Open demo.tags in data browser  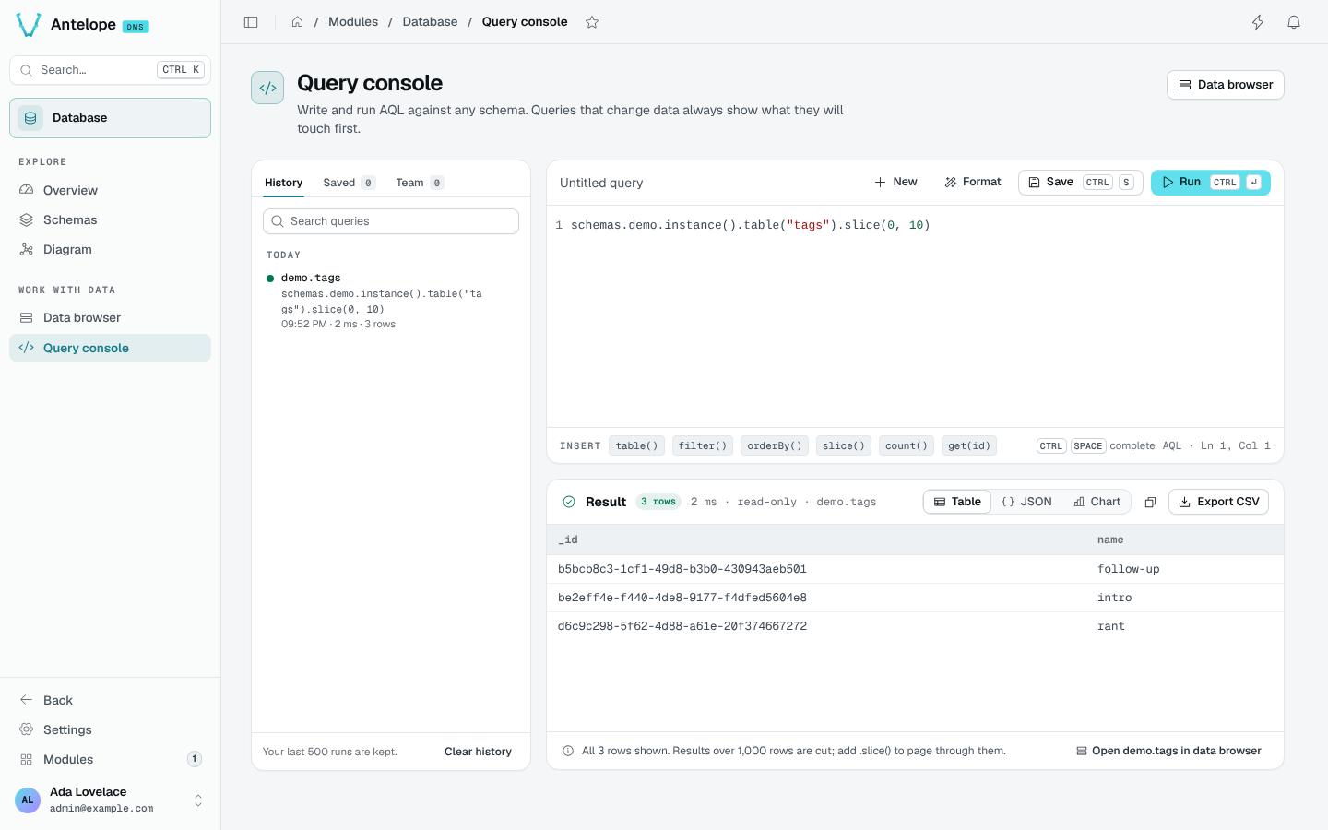point(1168,751)
